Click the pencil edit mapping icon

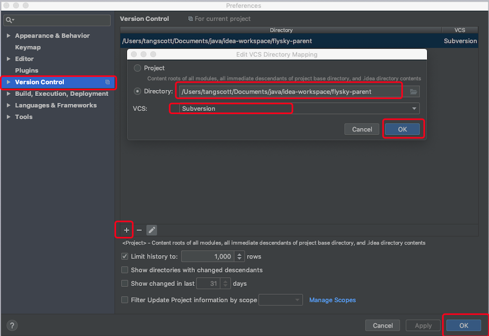pos(152,230)
